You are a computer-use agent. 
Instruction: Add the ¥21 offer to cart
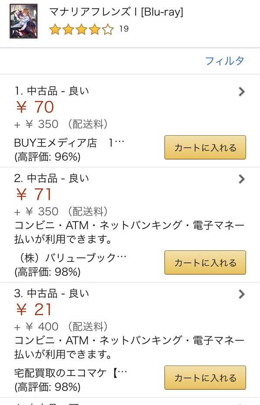tap(205, 378)
